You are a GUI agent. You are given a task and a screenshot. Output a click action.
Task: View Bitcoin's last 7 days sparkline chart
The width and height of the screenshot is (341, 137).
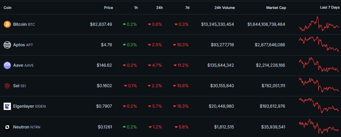click(x=318, y=24)
